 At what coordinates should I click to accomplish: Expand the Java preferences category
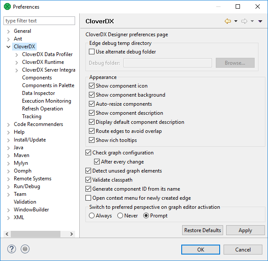click(x=9, y=148)
